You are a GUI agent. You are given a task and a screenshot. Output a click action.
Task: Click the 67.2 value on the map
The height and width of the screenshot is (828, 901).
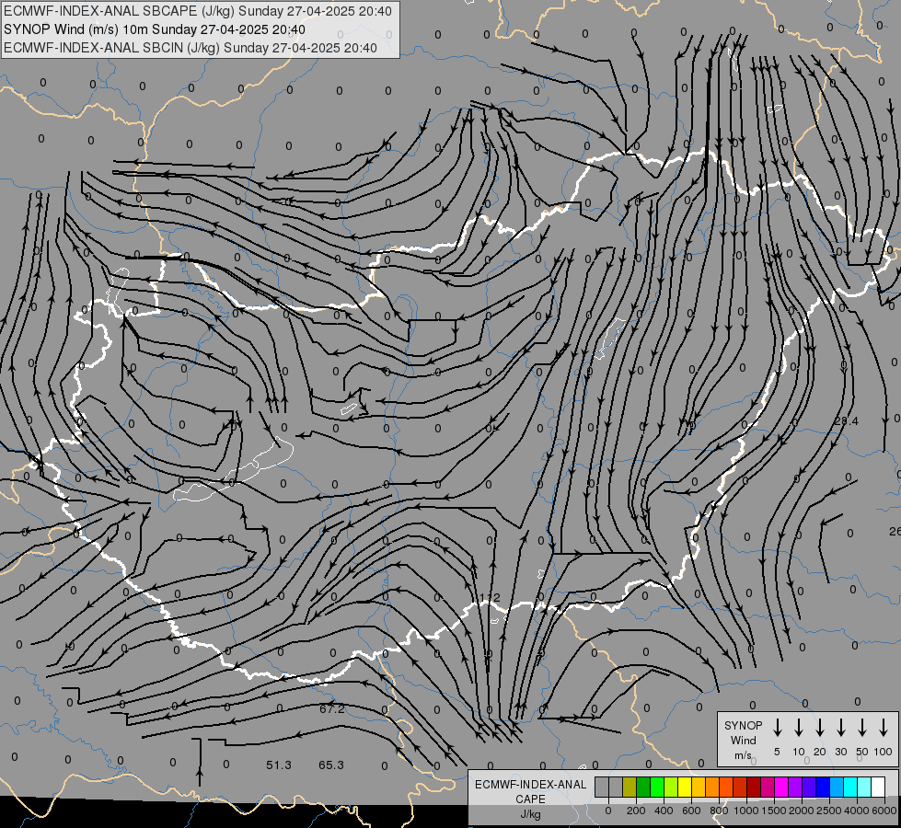pyautogui.click(x=332, y=709)
